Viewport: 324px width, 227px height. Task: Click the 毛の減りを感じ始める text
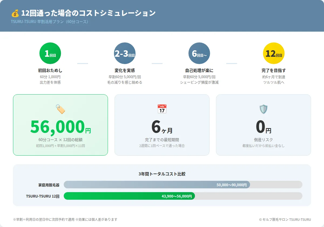pos(125,82)
